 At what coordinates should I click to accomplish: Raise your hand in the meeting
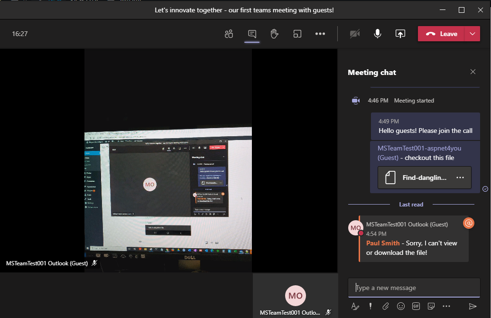[x=275, y=34]
